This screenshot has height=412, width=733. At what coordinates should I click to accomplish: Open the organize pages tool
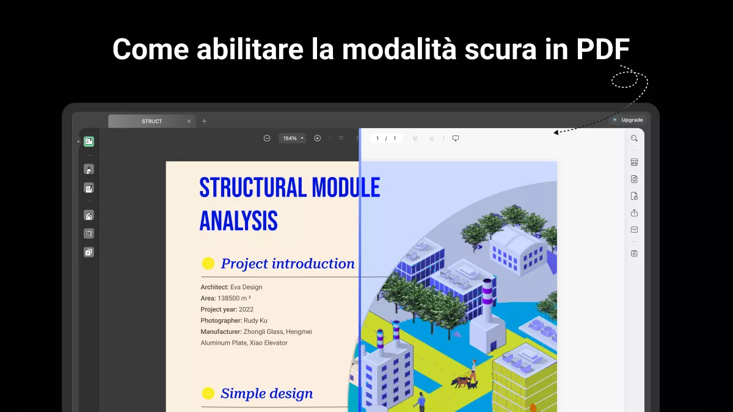[89, 252]
